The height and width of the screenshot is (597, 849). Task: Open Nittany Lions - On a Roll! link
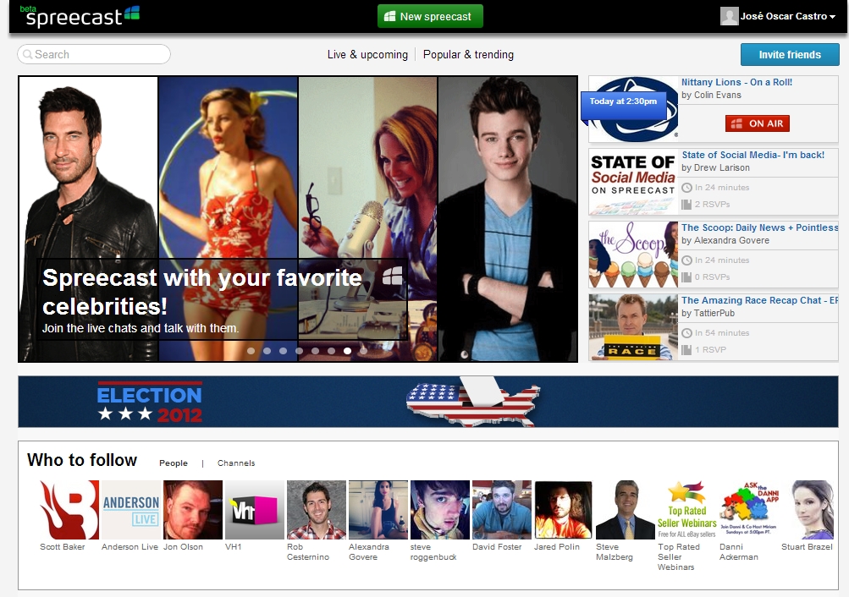click(x=736, y=82)
